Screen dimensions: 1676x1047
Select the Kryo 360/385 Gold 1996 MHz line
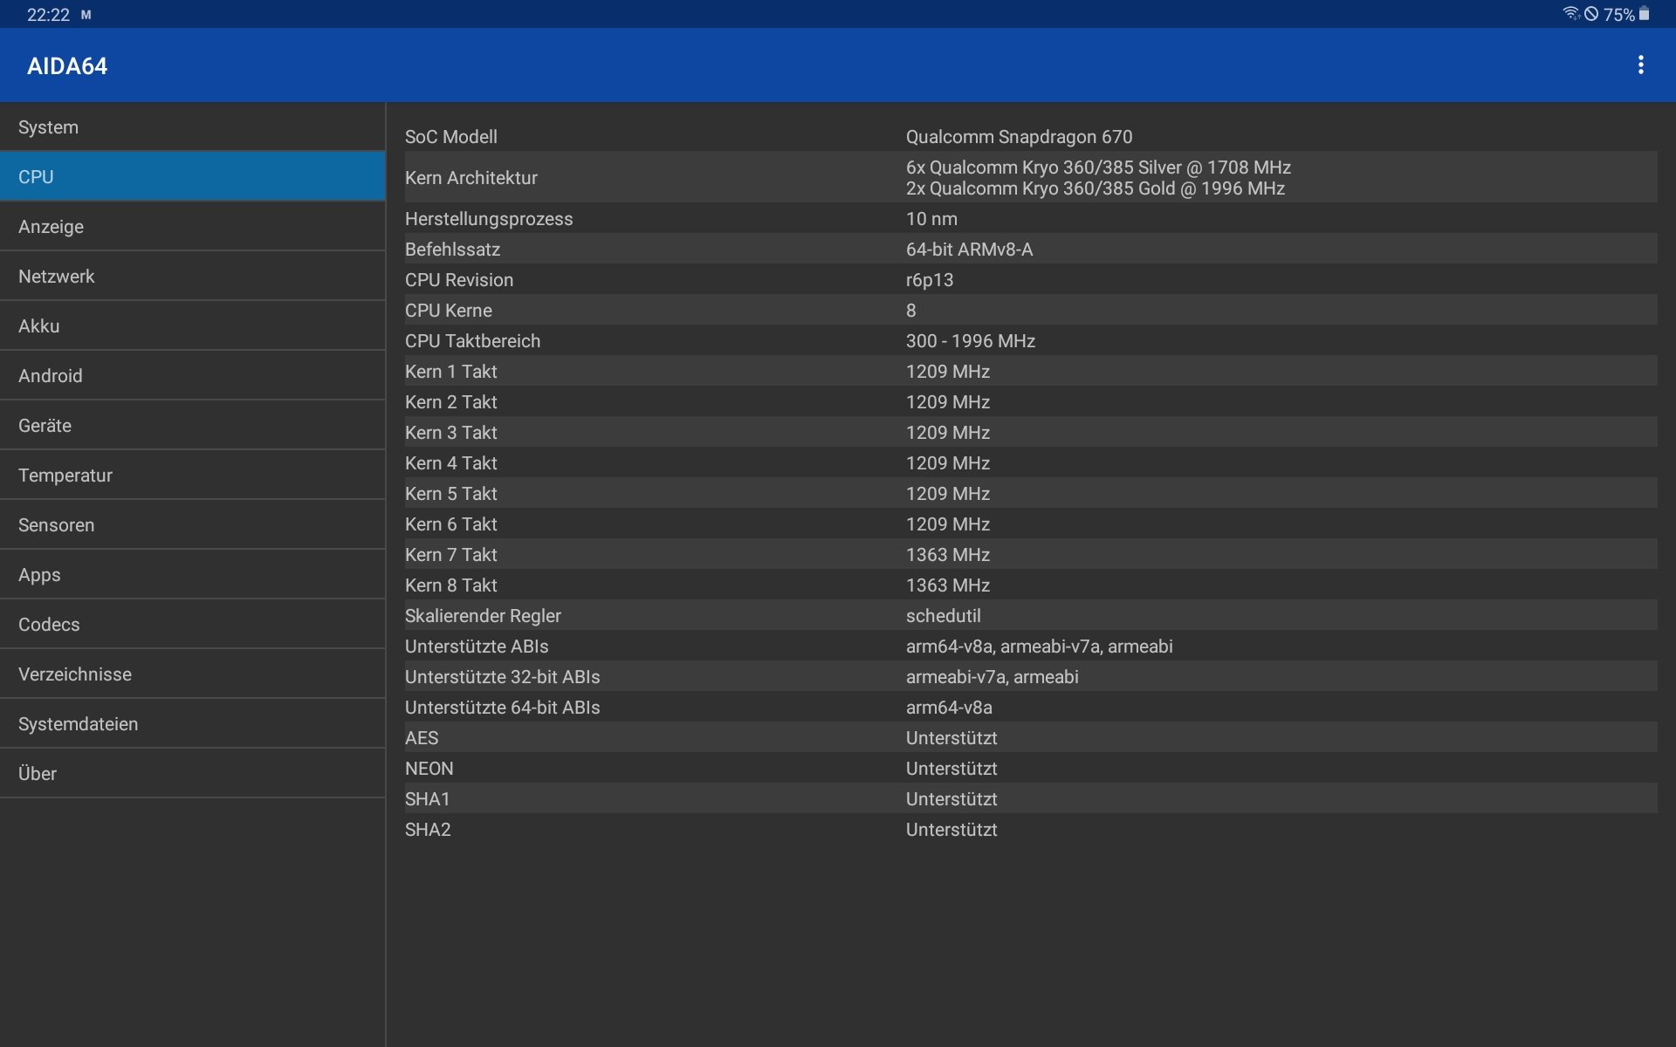[1095, 188]
